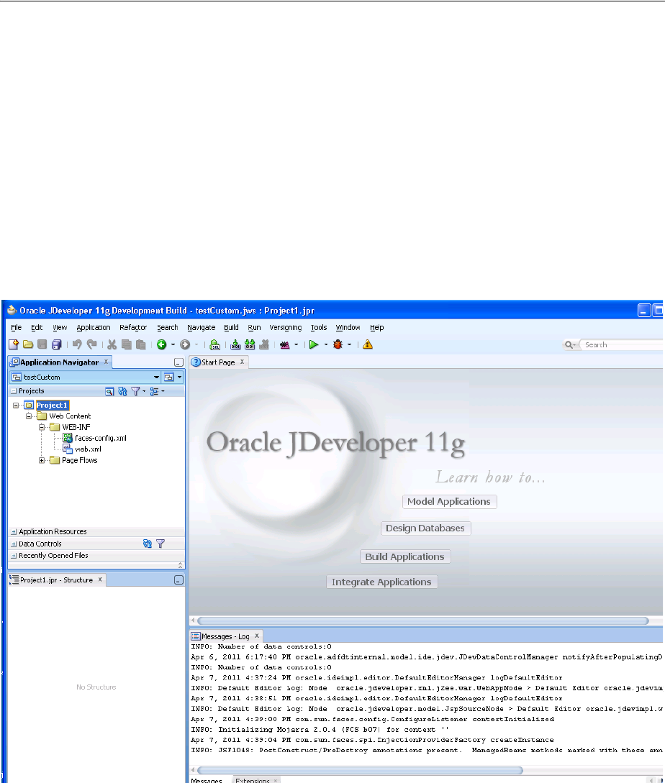Switch to the Start Page tab
Viewport: 665px width, 783px height.
click(219, 362)
